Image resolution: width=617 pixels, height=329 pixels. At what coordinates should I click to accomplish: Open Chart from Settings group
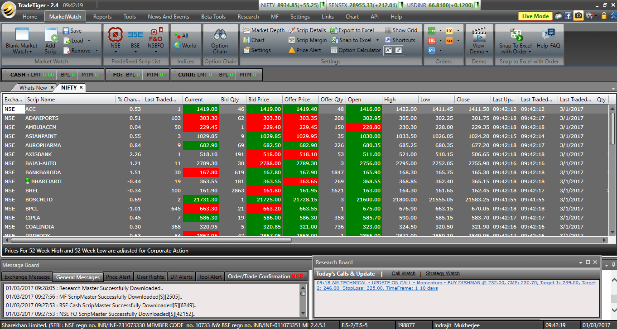click(254, 40)
